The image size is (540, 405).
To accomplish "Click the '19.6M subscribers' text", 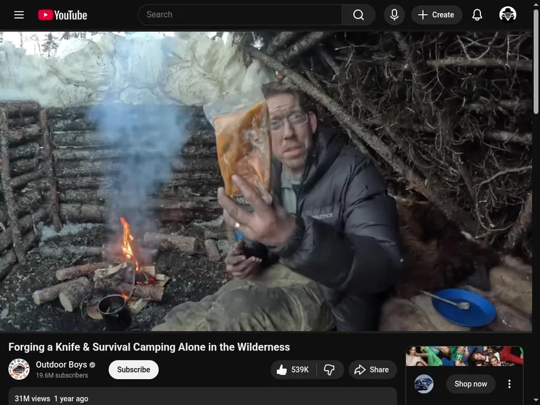I will [x=62, y=375].
